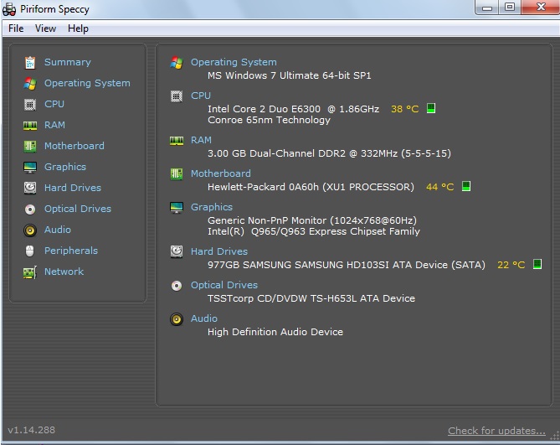Image resolution: width=560 pixels, height=445 pixels.
Task: Click the Hard Drives disk icon in sidebar
Action: coord(30,188)
